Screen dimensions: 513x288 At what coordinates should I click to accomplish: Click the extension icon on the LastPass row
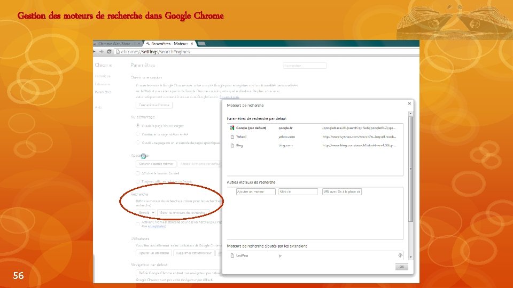pos(400,255)
